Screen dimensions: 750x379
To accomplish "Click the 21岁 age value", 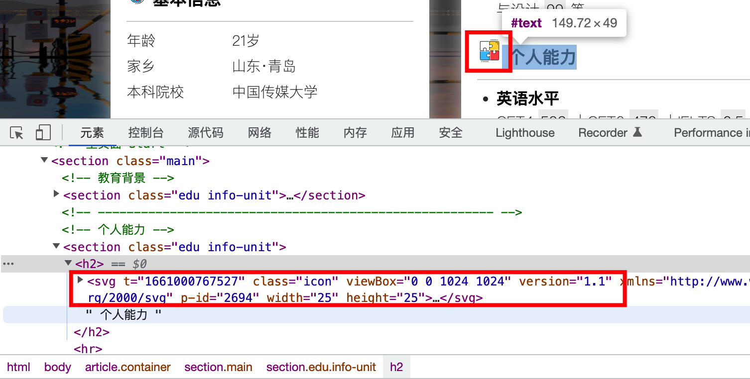I will [x=246, y=40].
